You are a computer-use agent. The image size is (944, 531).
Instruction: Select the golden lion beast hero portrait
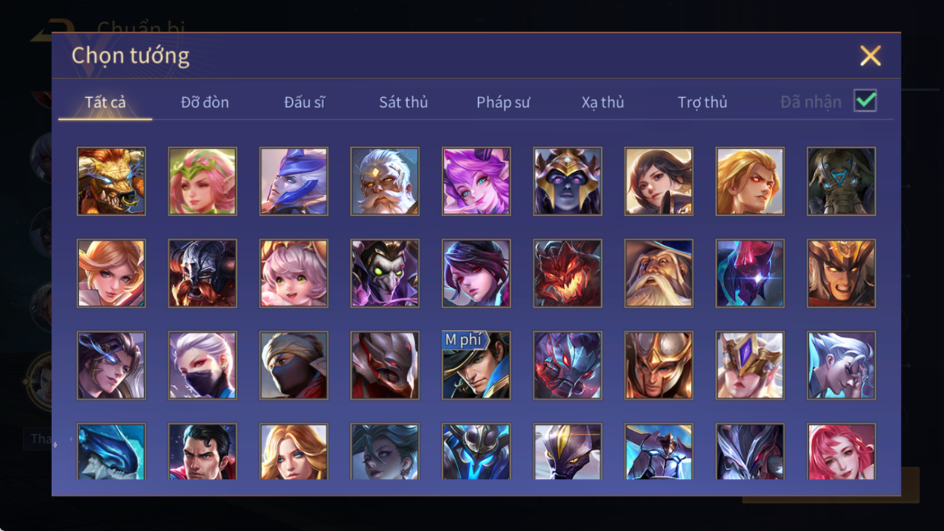pyautogui.click(x=111, y=181)
